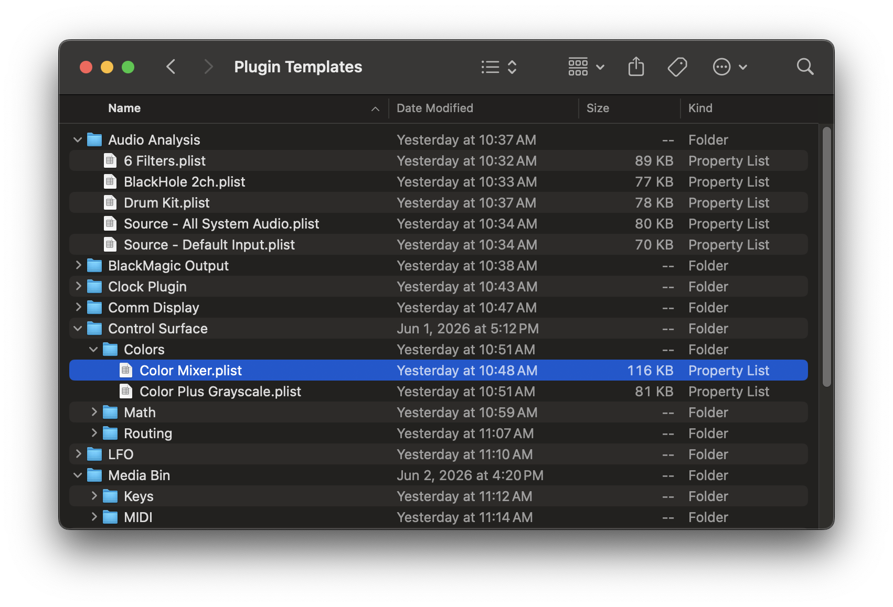
Task: Expand the Clock Plugin folder
Action: click(x=78, y=287)
